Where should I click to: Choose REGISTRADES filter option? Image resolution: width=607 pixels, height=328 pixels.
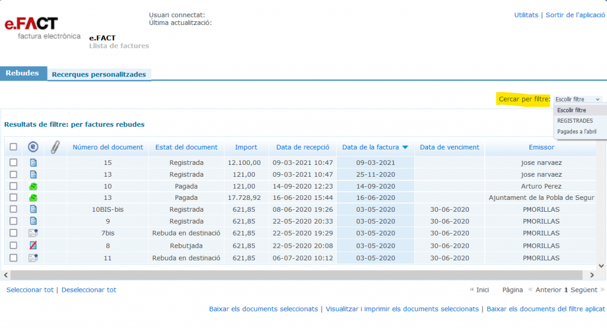[x=574, y=121]
